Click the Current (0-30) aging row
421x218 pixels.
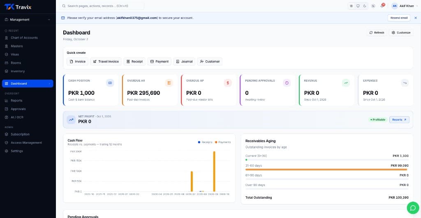[327, 157]
